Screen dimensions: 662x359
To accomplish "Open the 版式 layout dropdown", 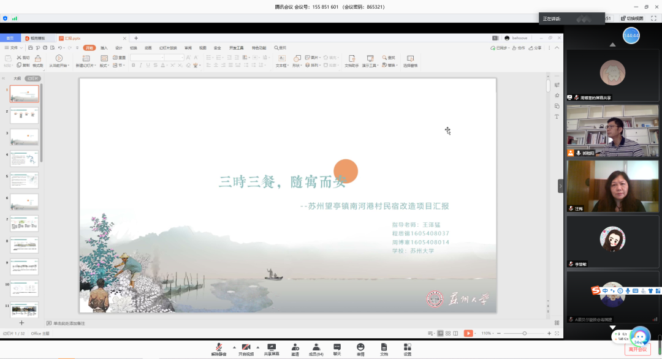I will tap(104, 61).
